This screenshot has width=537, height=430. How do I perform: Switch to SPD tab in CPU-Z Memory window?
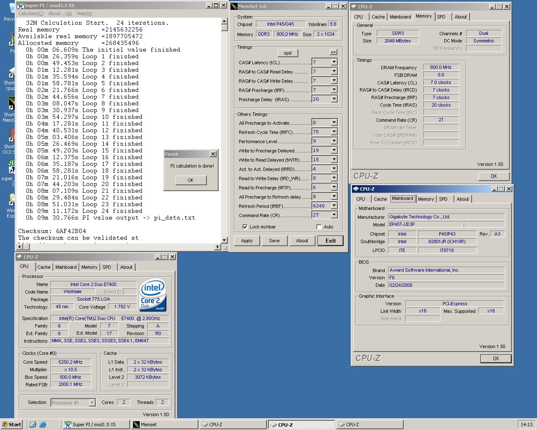441,17
